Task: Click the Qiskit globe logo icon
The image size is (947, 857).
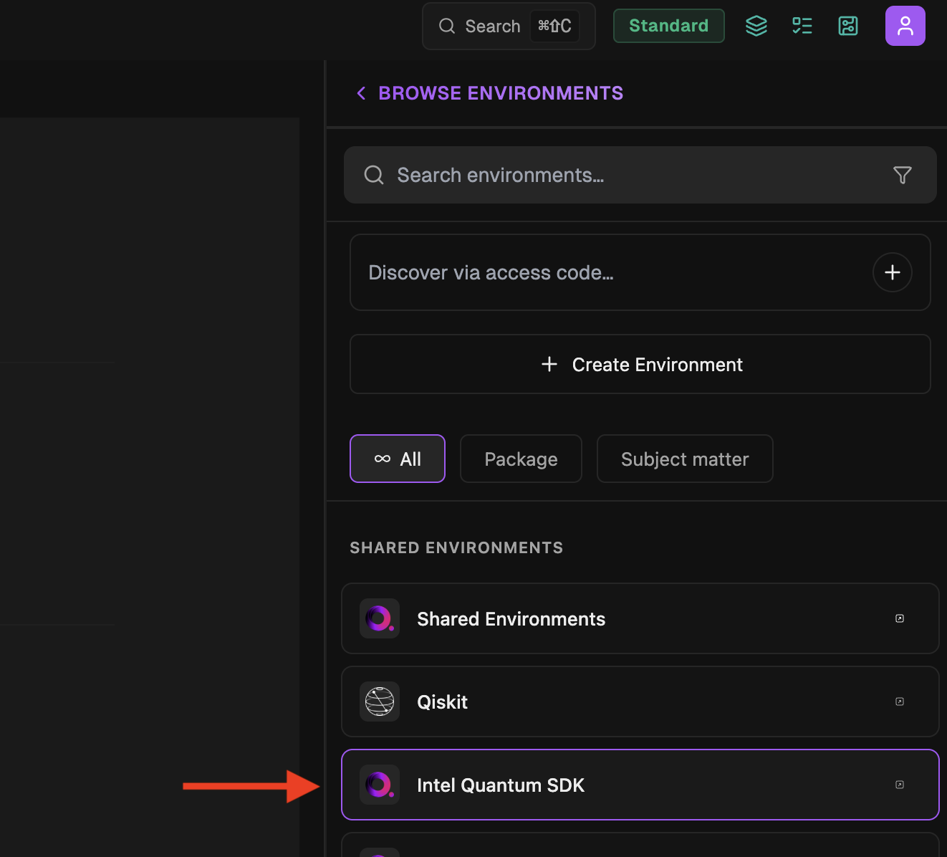Action: (x=380, y=702)
